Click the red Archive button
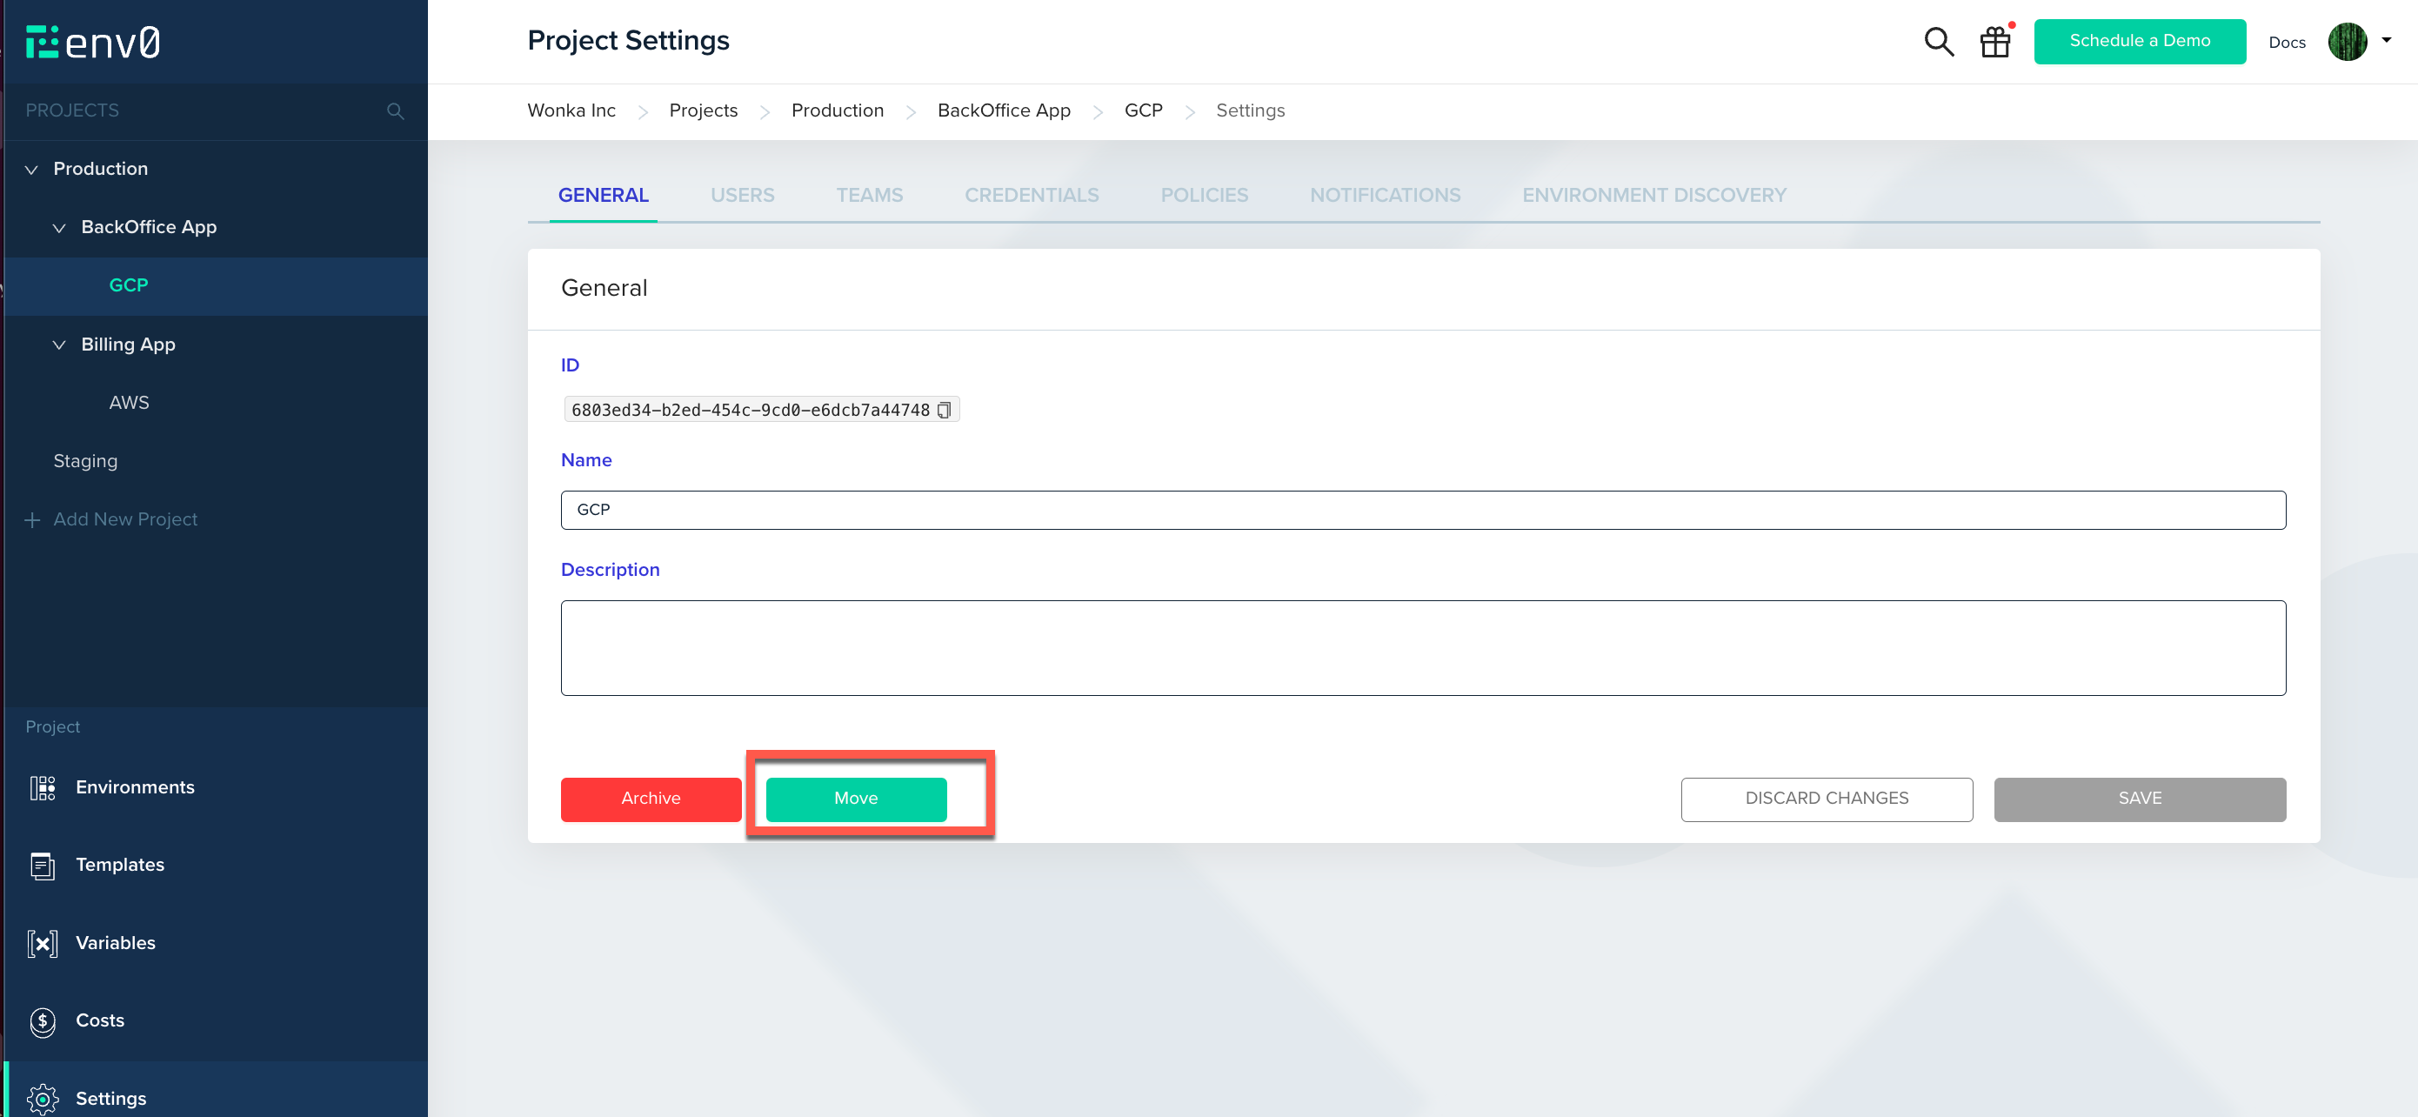This screenshot has height=1117, width=2418. pos(651,799)
